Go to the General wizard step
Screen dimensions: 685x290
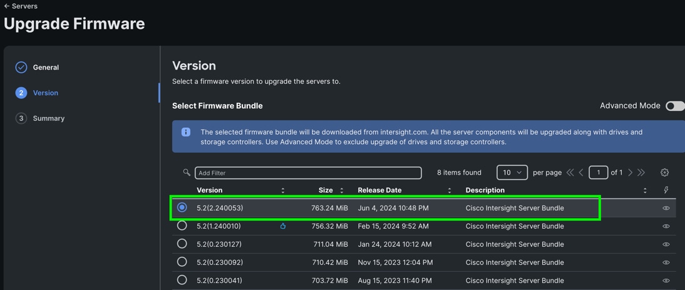46,67
